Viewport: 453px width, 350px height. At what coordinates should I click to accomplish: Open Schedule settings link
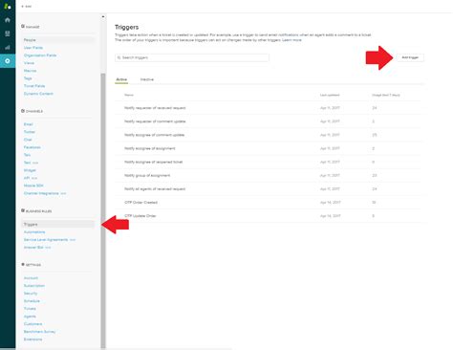(32, 301)
